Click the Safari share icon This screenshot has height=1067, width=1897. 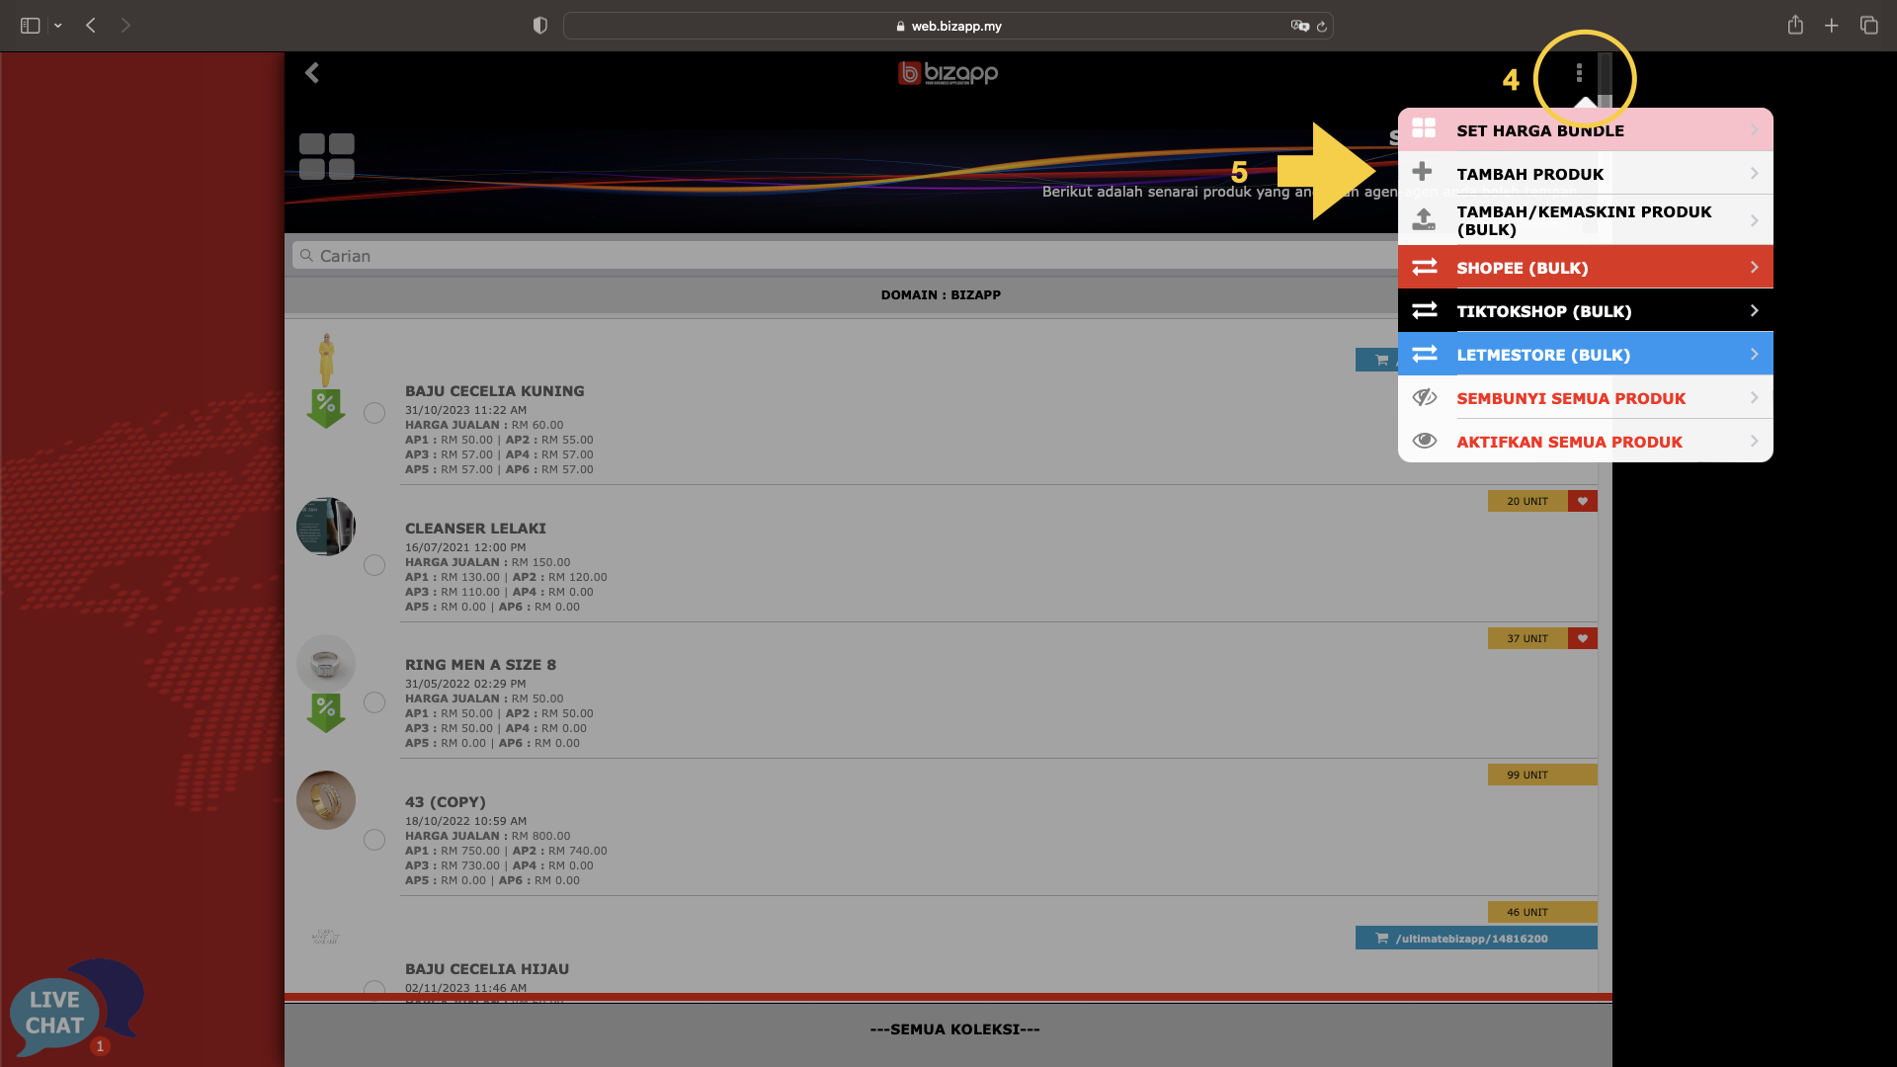coord(1795,26)
